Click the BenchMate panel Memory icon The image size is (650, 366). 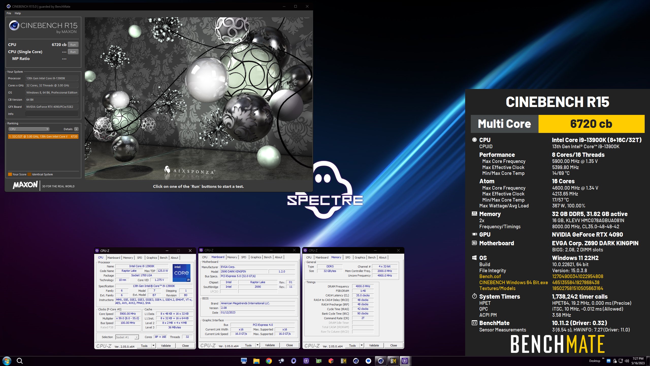tap(474, 213)
